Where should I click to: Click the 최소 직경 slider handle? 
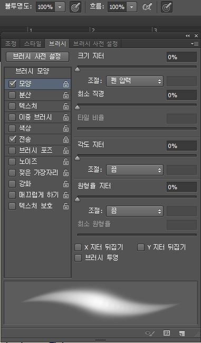click(x=77, y=107)
